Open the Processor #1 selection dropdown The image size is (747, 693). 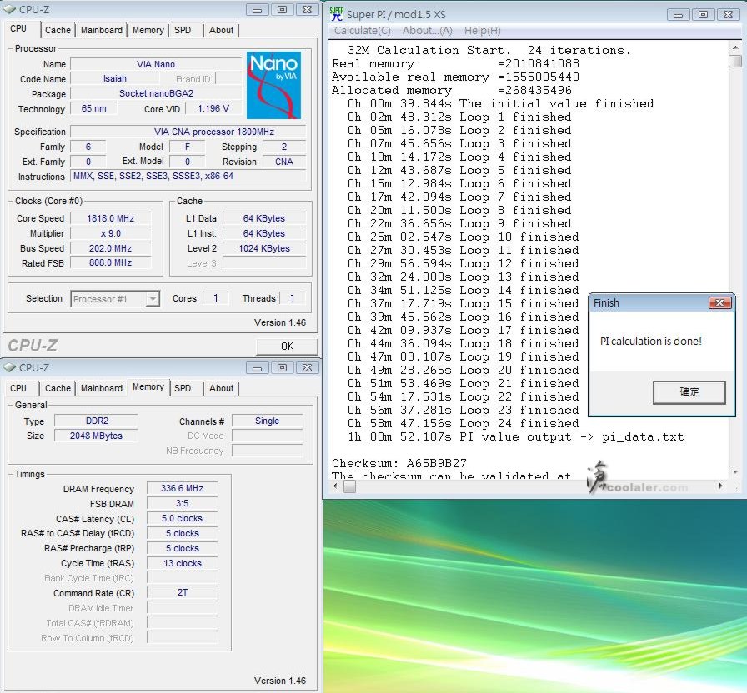tap(153, 299)
